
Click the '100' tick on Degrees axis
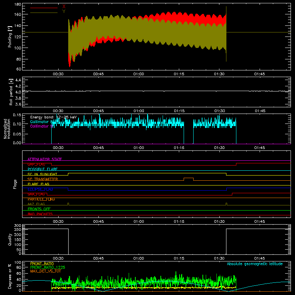[x=17, y=263]
